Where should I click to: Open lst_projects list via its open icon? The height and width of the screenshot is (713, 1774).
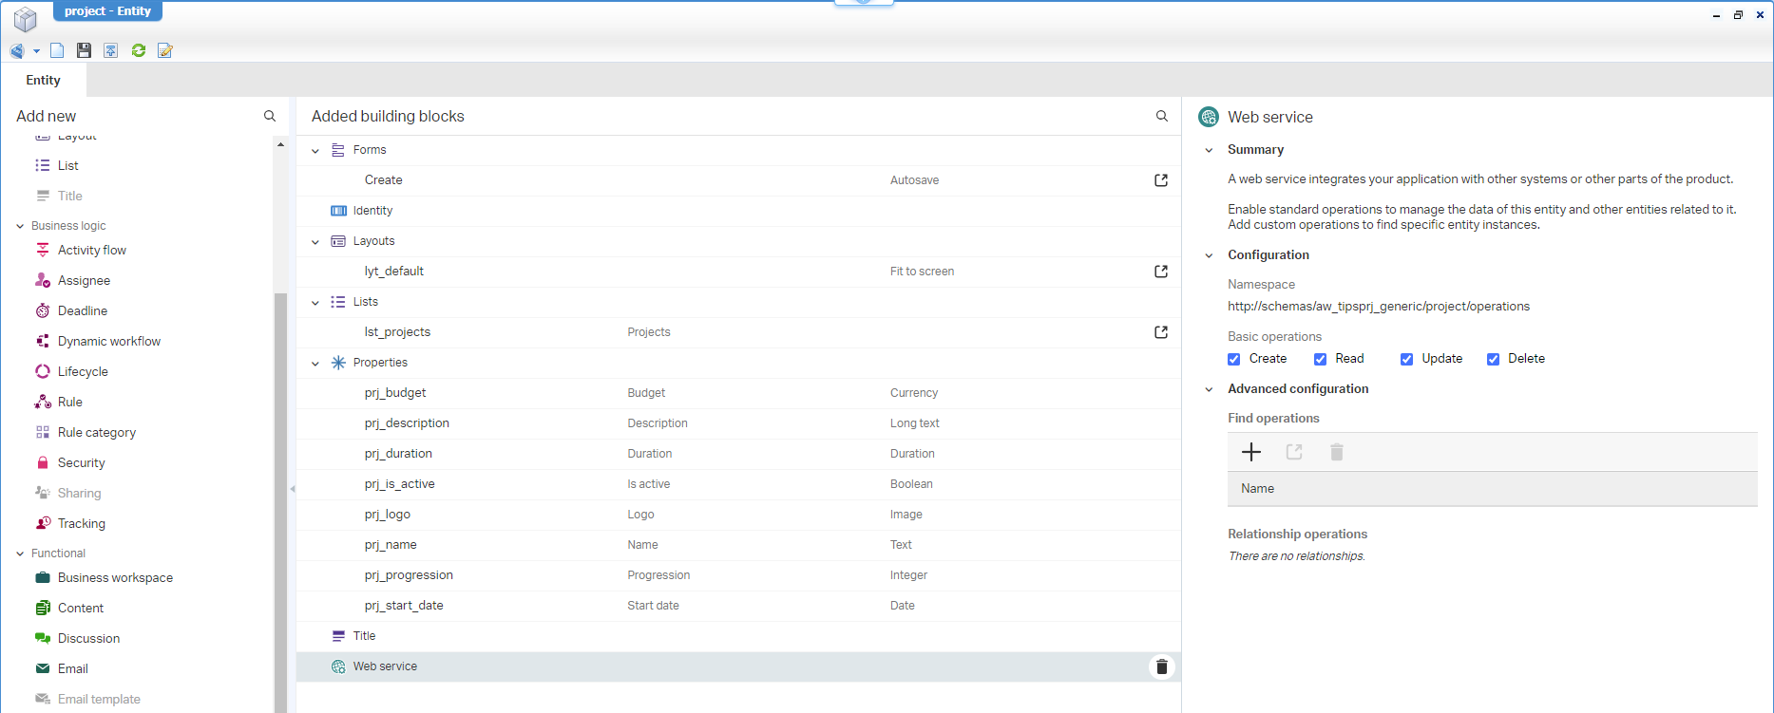point(1161,332)
